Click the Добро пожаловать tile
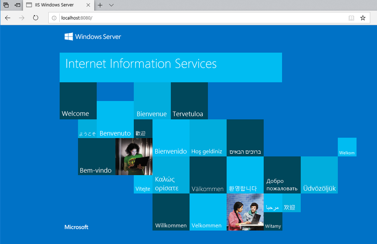The image size is (377, 244). click(x=282, y=175)
